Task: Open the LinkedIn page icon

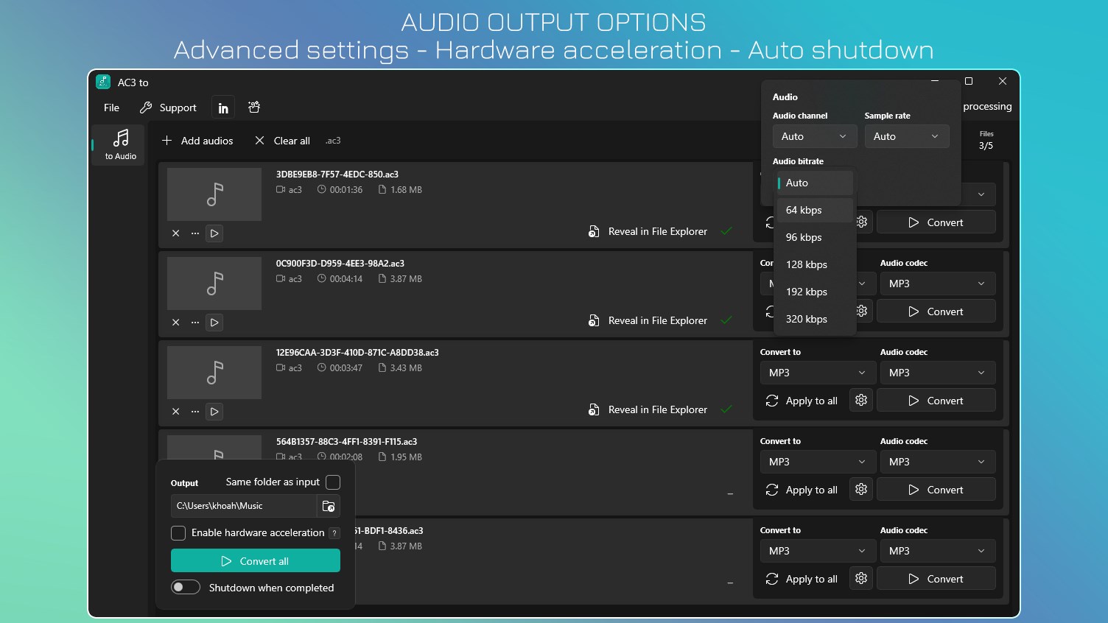Action: (x=223, y=107)
